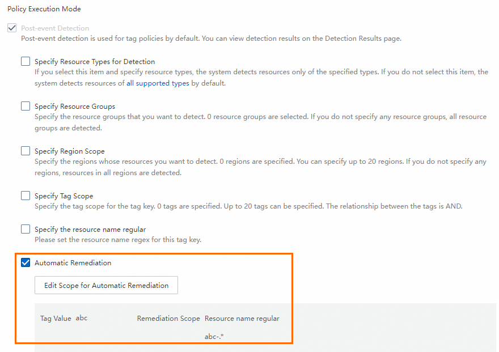Click the Automatic Remediation label text
The image size is (499, 352).
click(73, 262)
